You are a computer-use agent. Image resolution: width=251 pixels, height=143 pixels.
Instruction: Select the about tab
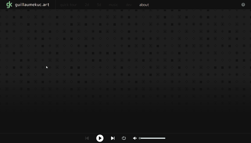coord(144,5)
